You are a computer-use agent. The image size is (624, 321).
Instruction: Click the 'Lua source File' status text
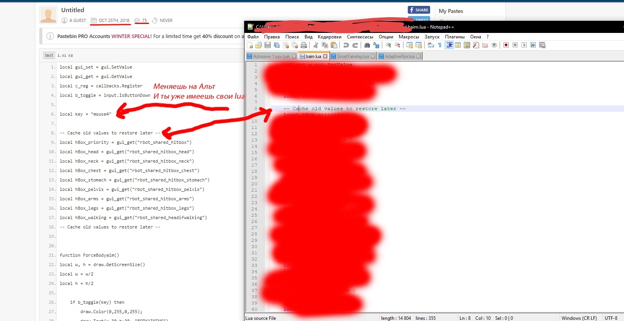point(261,318)
